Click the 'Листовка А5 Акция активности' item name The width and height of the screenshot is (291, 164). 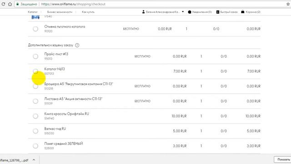tap(73, 99)
